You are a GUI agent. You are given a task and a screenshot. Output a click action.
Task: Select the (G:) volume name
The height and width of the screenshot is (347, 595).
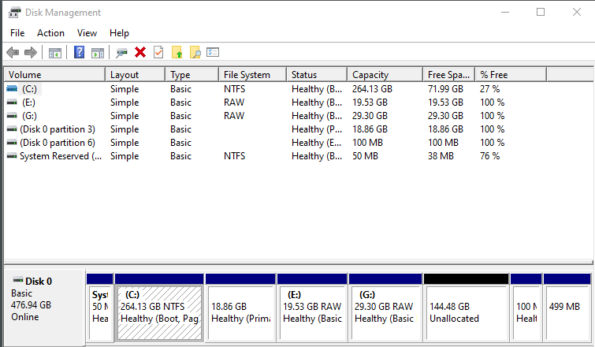click(x=29, y=116)
